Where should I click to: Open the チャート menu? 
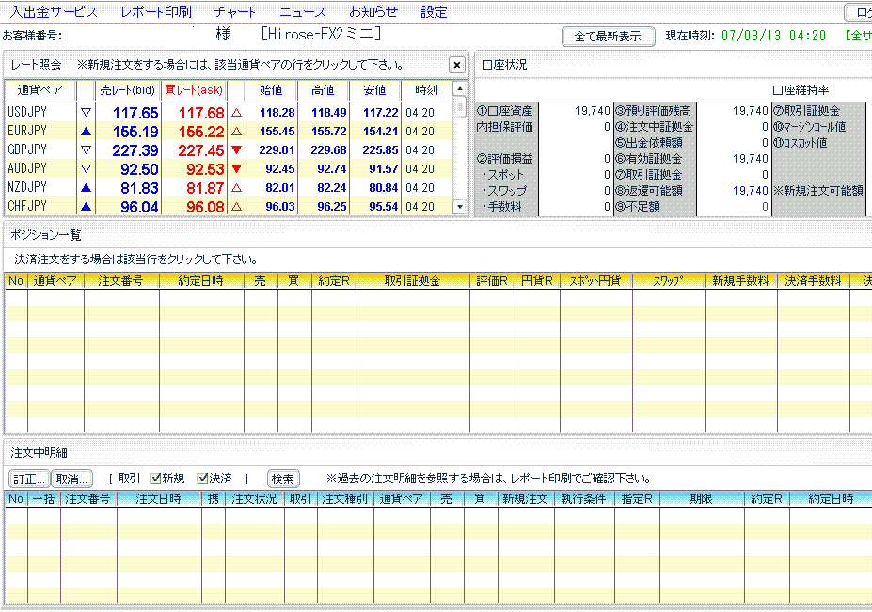(235, 12)
